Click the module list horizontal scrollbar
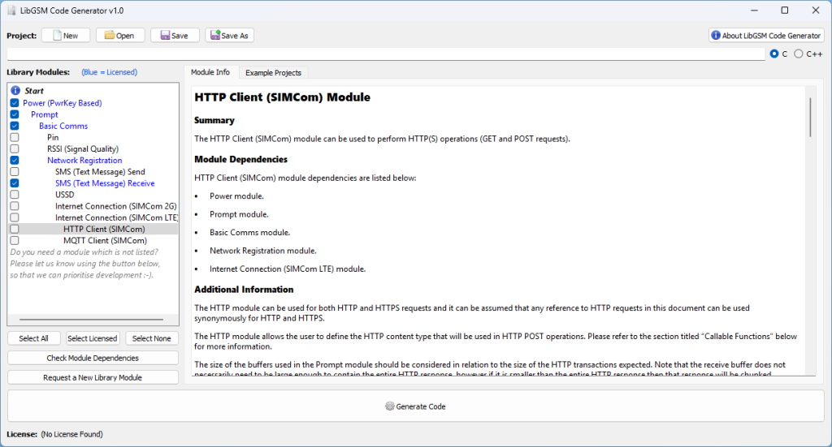Image resolution: width=832 pixels, height=447 pixels. pos(91,320)
